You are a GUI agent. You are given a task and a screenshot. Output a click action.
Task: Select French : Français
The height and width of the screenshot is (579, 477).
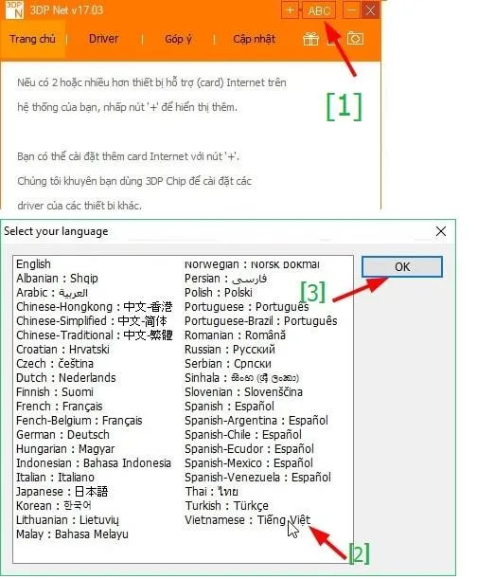point(60,407)
